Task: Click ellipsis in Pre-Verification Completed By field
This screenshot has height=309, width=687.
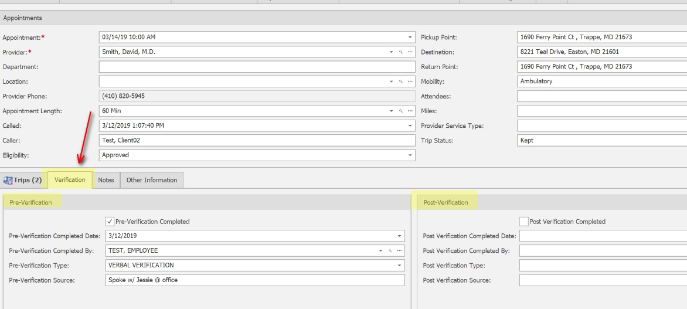Action: 400,251
